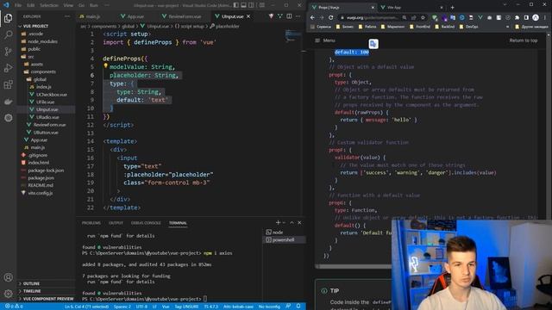This screenshot has width=552, height=310.
Task: Click the errors and warnings status bar indicator
Action: [x=14, y=307]
